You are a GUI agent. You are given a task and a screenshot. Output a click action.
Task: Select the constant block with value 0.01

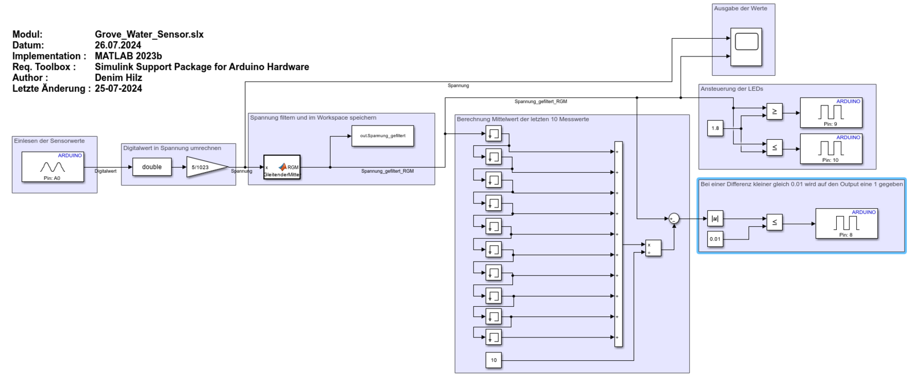(715, 239)
